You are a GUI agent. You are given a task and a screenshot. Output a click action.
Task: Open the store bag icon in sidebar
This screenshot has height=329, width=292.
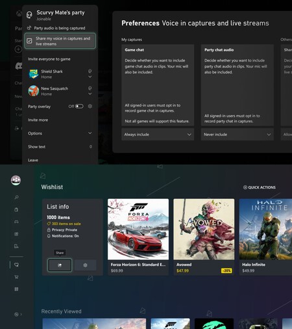[16, 209]
